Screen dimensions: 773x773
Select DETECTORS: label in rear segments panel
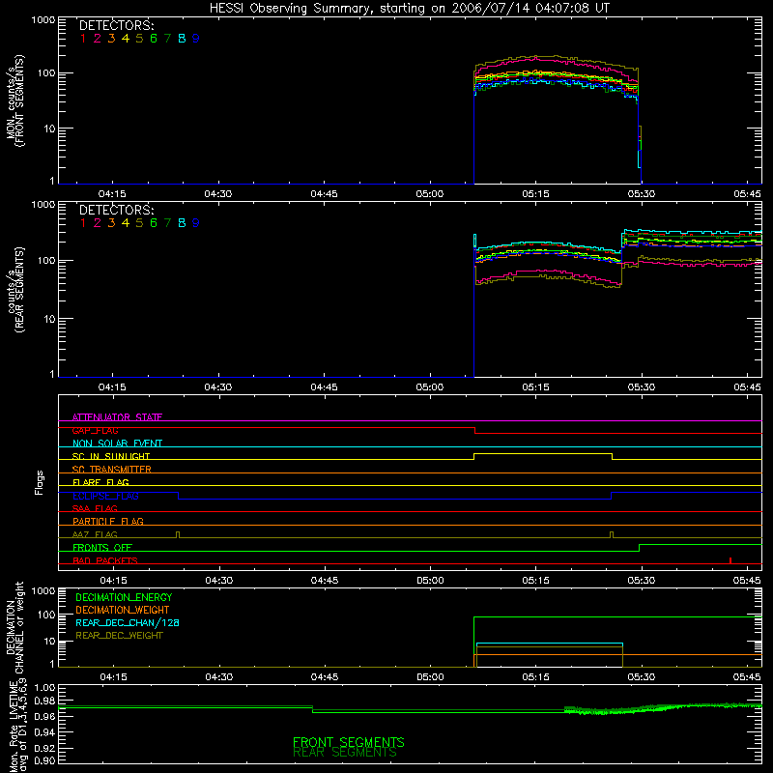(116, 210)
